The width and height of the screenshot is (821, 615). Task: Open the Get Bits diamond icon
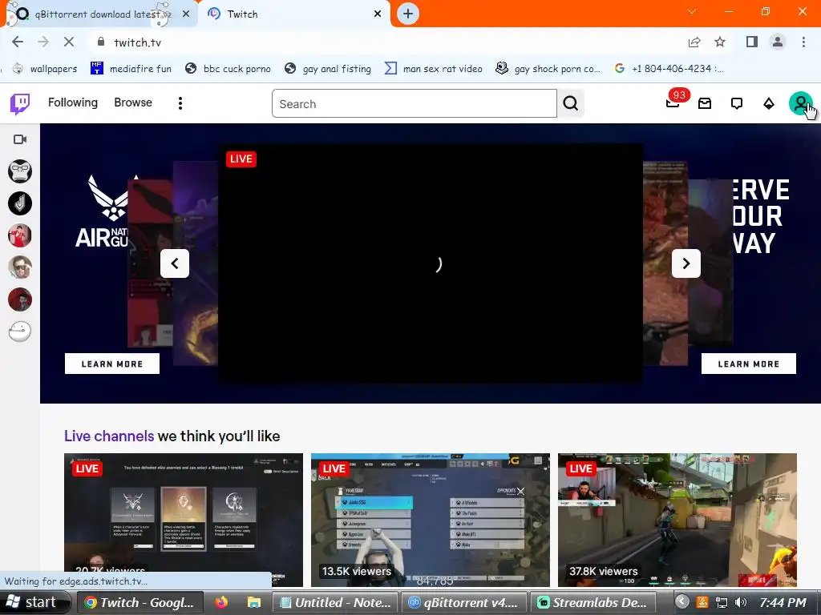(769, 103)
